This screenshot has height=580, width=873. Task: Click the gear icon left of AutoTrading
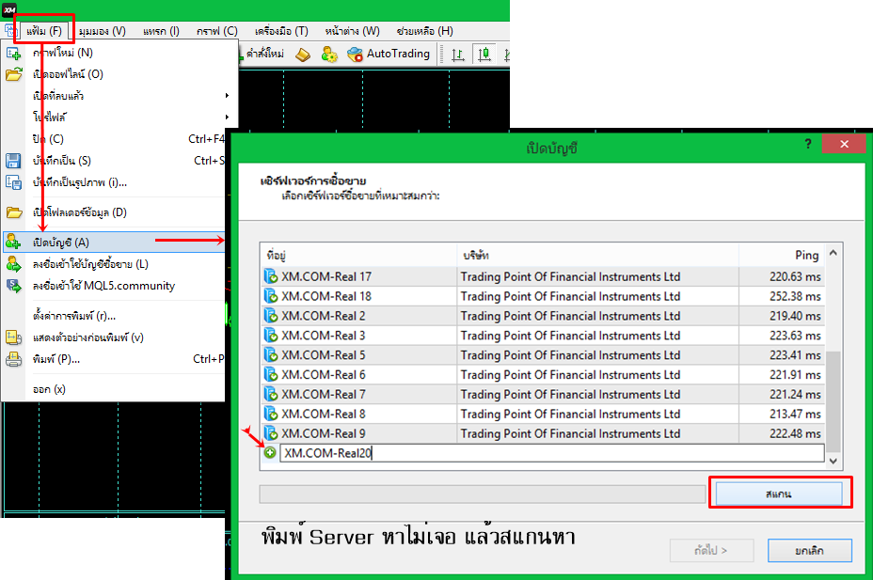(x=329, y=55)
